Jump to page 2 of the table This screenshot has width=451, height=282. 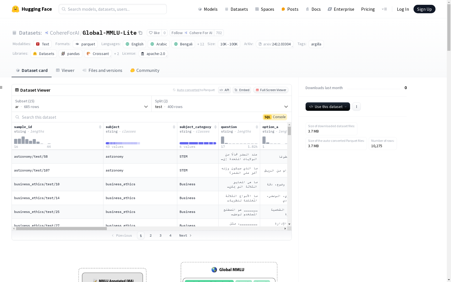151,235
